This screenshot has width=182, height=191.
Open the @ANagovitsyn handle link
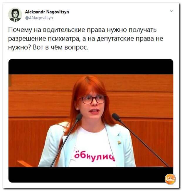39,18
